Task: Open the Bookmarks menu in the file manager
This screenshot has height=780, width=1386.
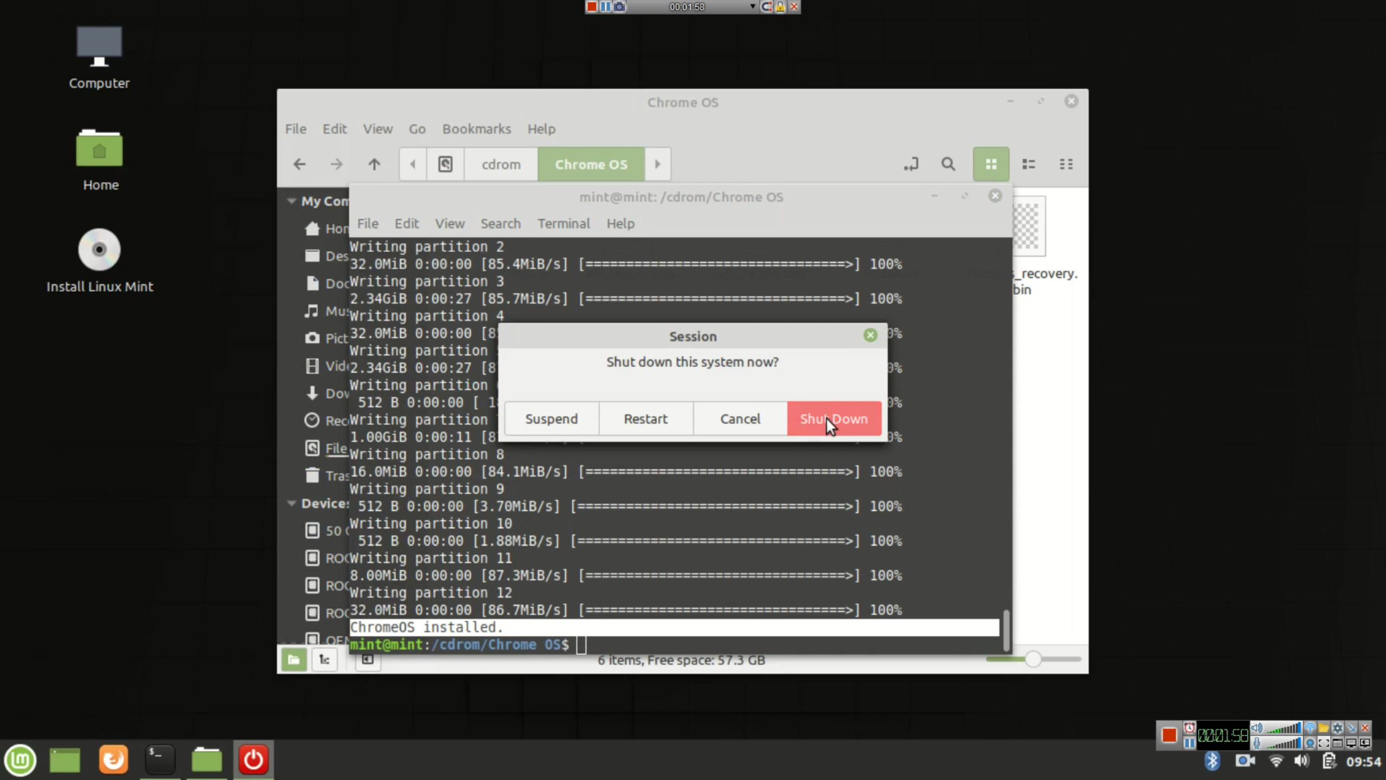Action: coord(476,129)
